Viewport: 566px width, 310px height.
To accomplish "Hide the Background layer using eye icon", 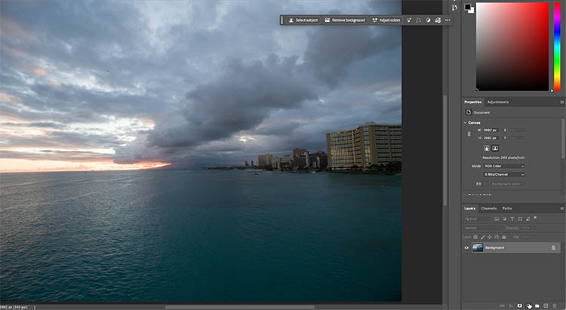I will tap(466, 247).
